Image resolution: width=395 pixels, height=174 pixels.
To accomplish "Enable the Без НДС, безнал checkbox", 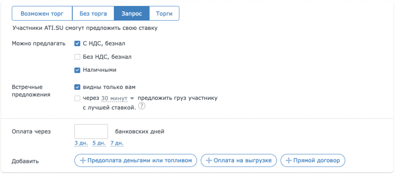I will click(x=77, y=57).
